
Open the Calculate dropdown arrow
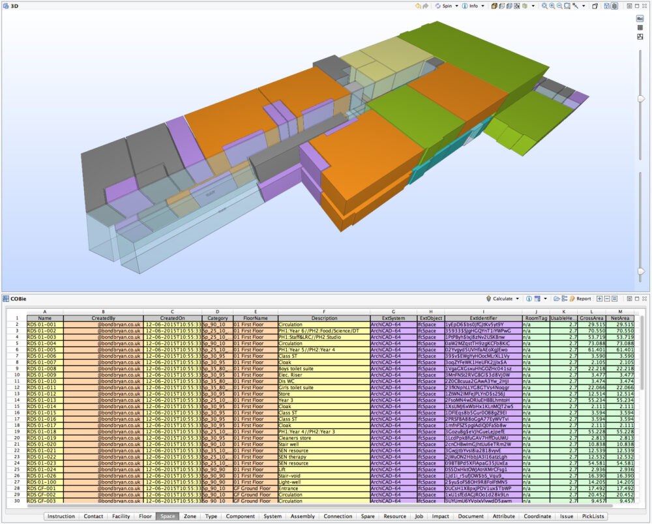tap(517, 298)
